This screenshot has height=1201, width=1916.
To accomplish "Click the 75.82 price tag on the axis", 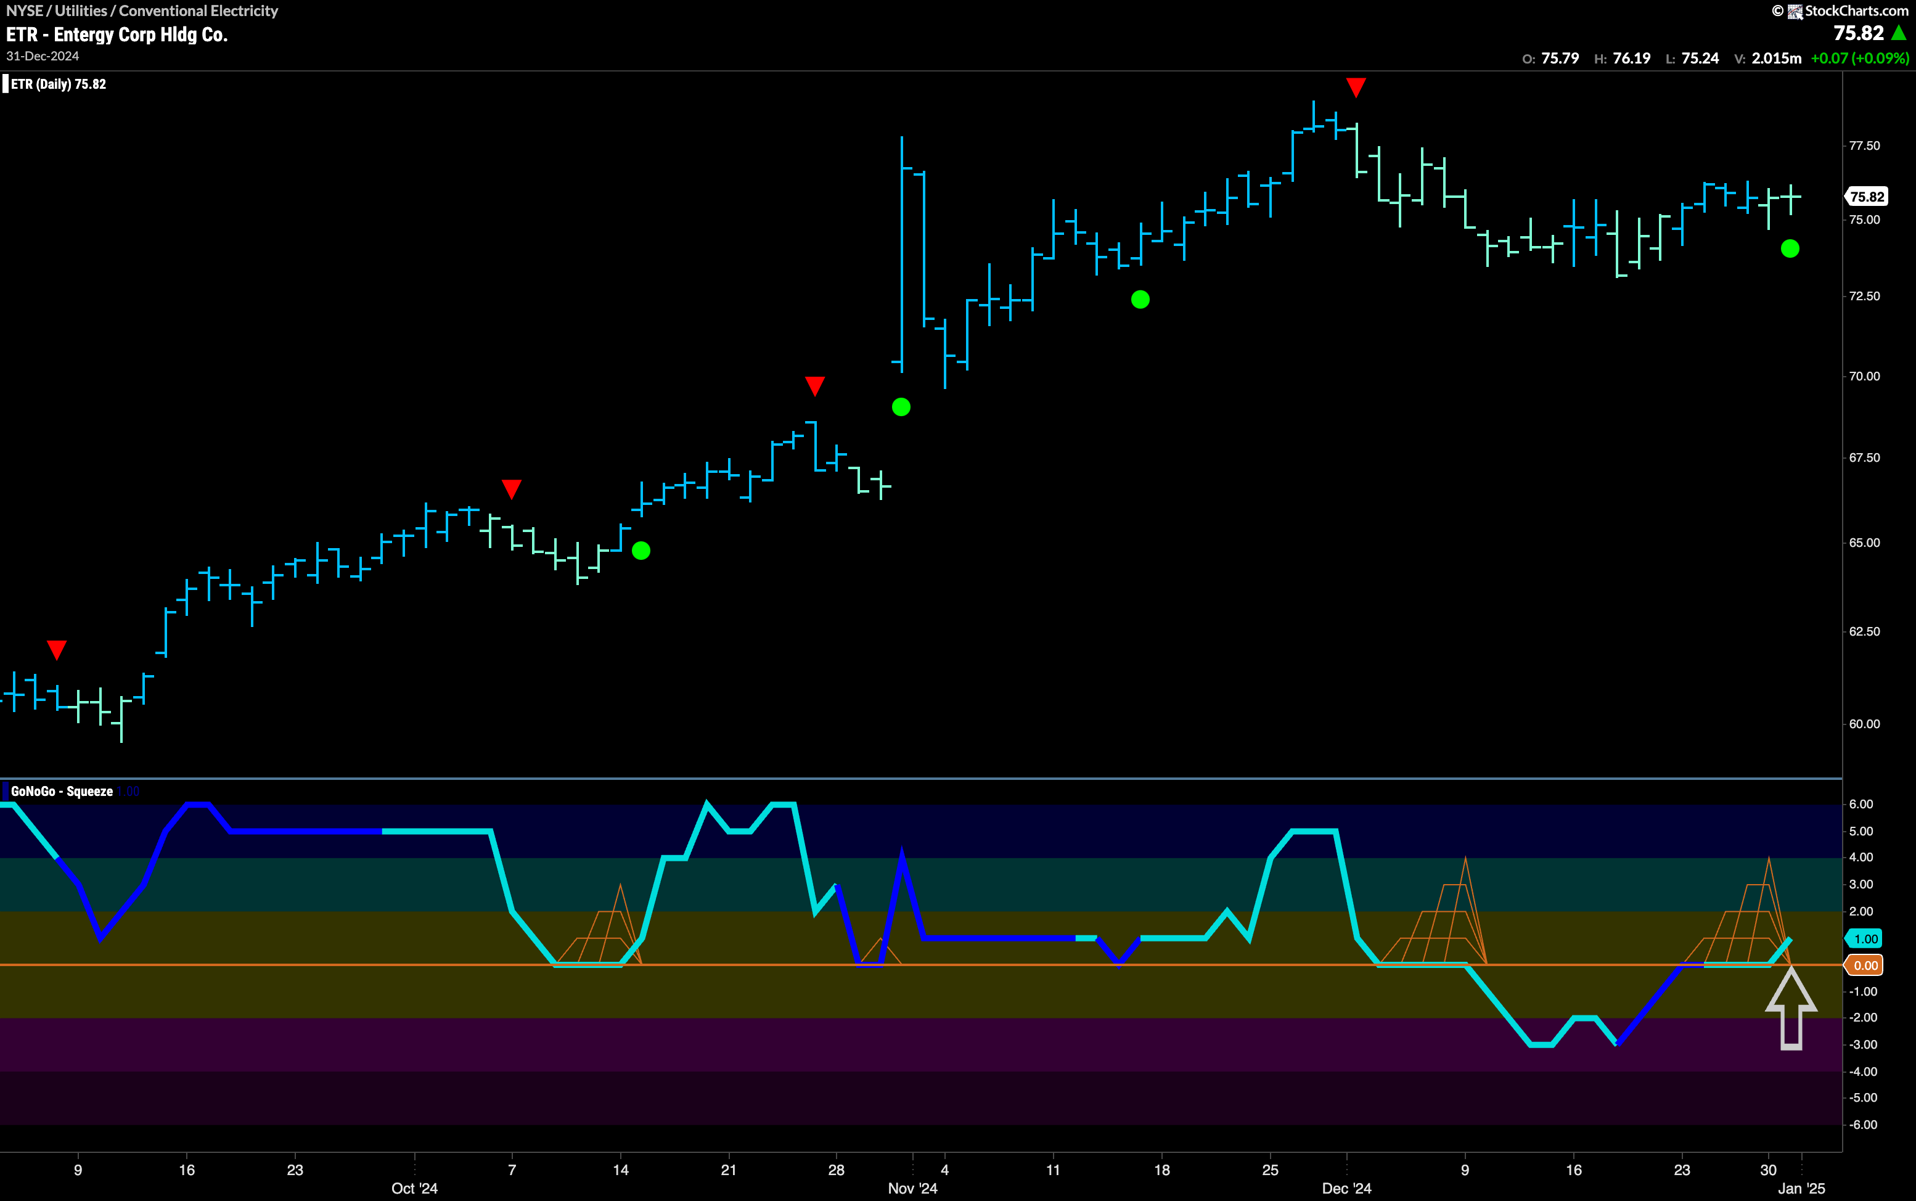I will pos(1866,196).
